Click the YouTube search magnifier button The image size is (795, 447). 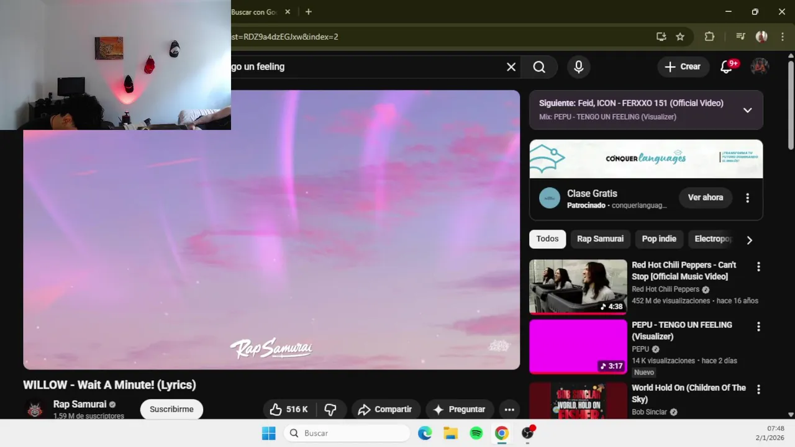tap(539, 67)
